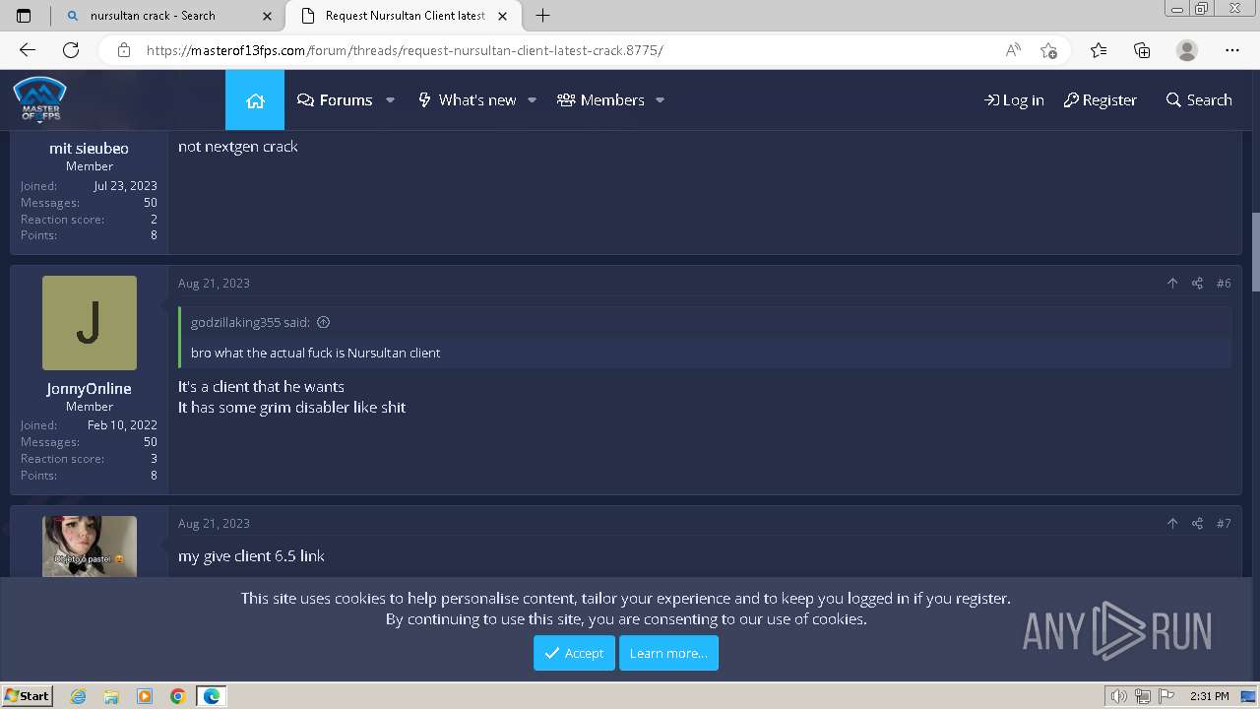Open the forum Search
Viewport: 1260px width, 709px height.
[x=1198, y=100]
